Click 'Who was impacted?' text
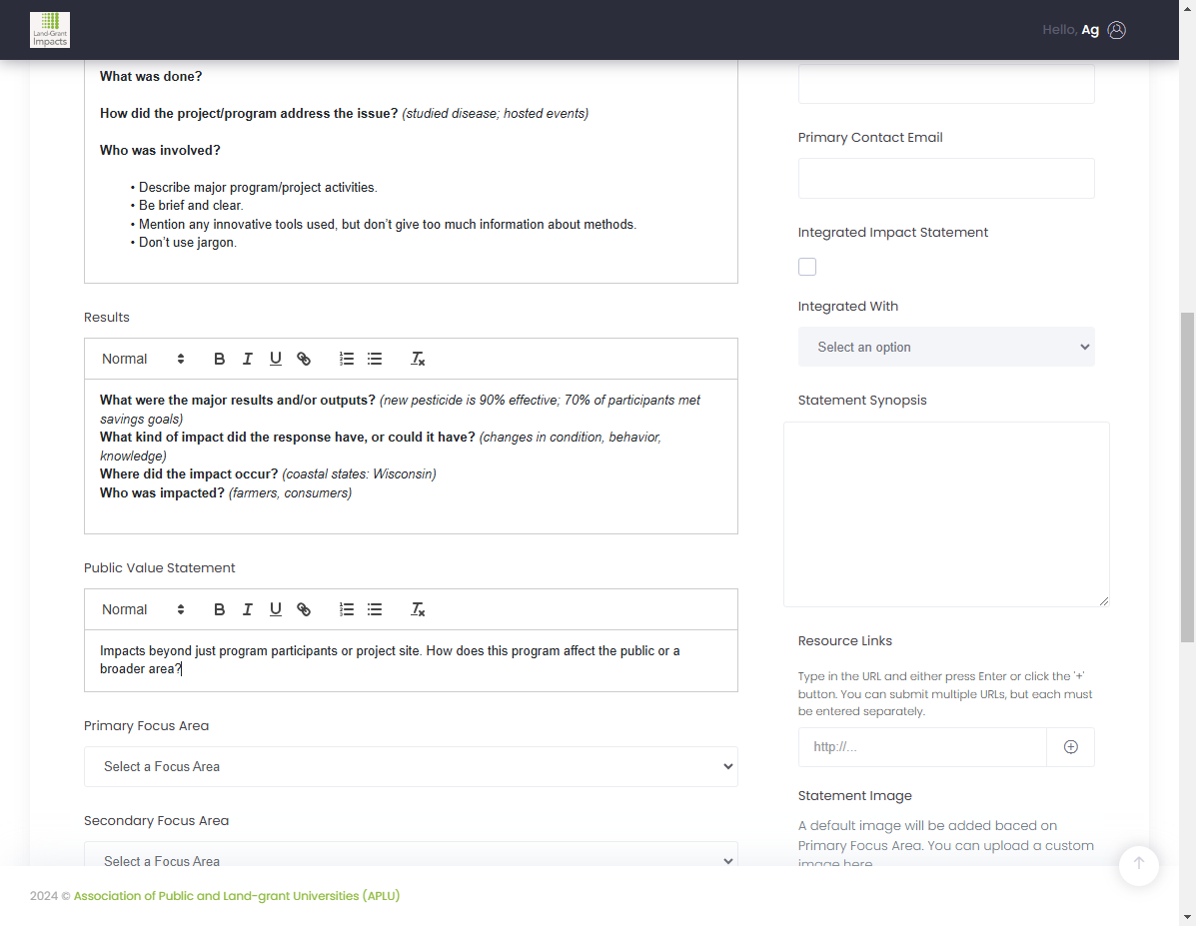 click(162, 492)
